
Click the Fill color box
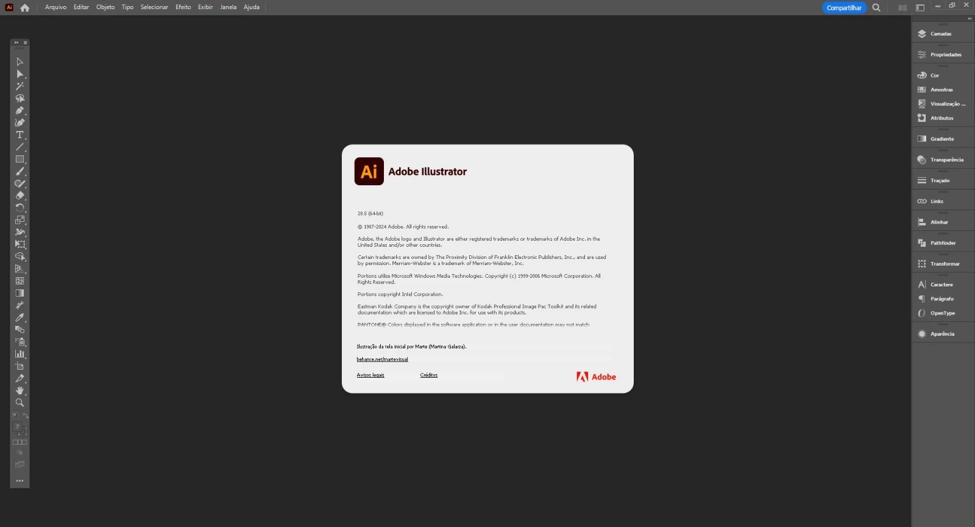click(x=18, y=426)
